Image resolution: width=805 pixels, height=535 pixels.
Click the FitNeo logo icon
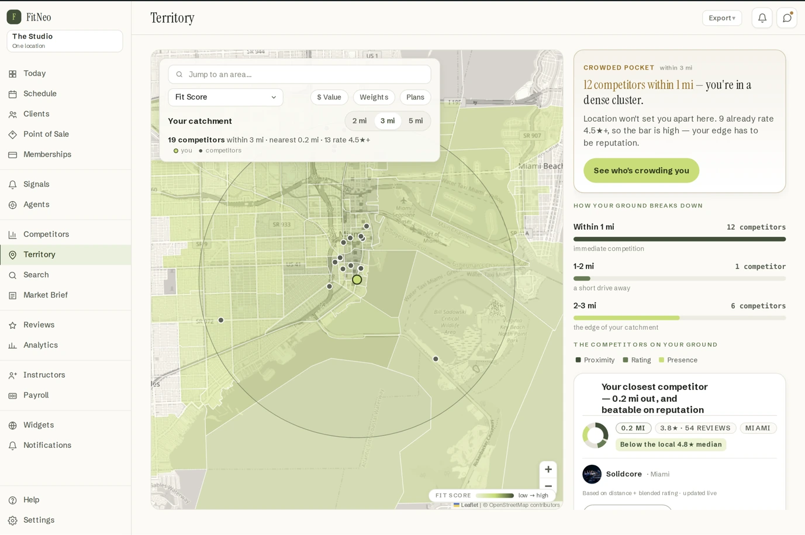[14, 17]
